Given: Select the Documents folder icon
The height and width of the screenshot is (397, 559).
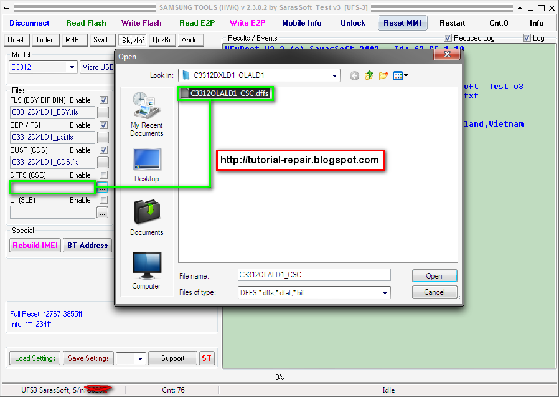Looking at the screenshot, I should tap(146, 218).
